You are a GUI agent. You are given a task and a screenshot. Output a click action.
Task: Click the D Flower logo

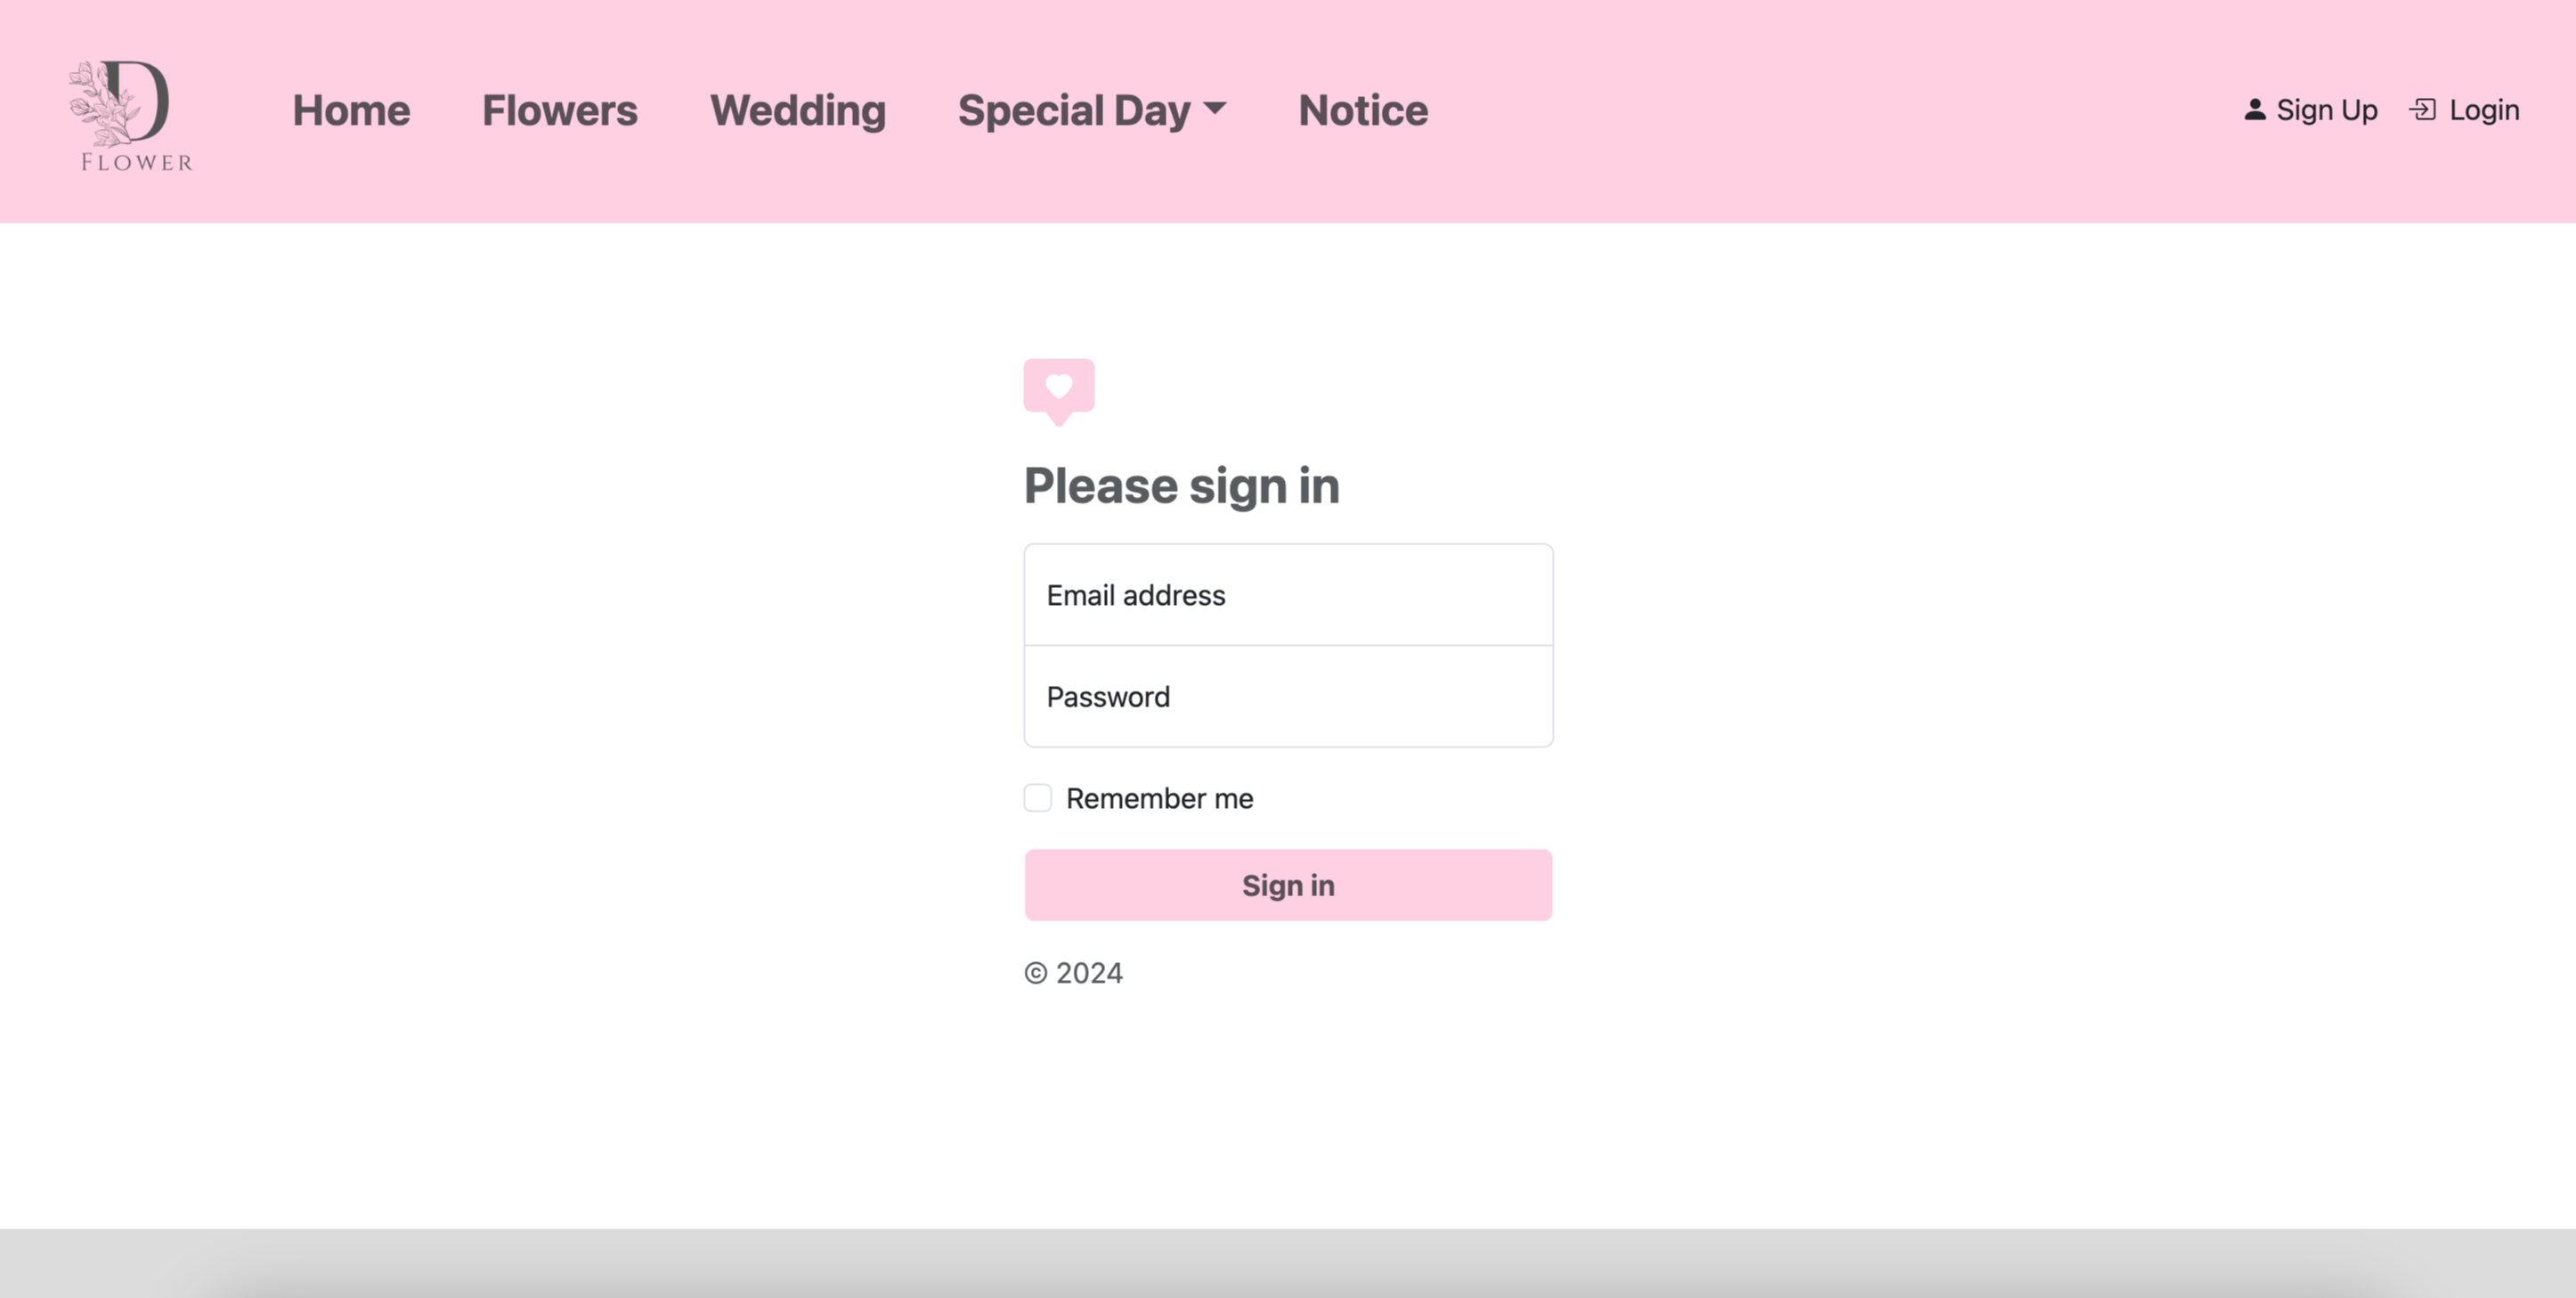pos(130,113)
